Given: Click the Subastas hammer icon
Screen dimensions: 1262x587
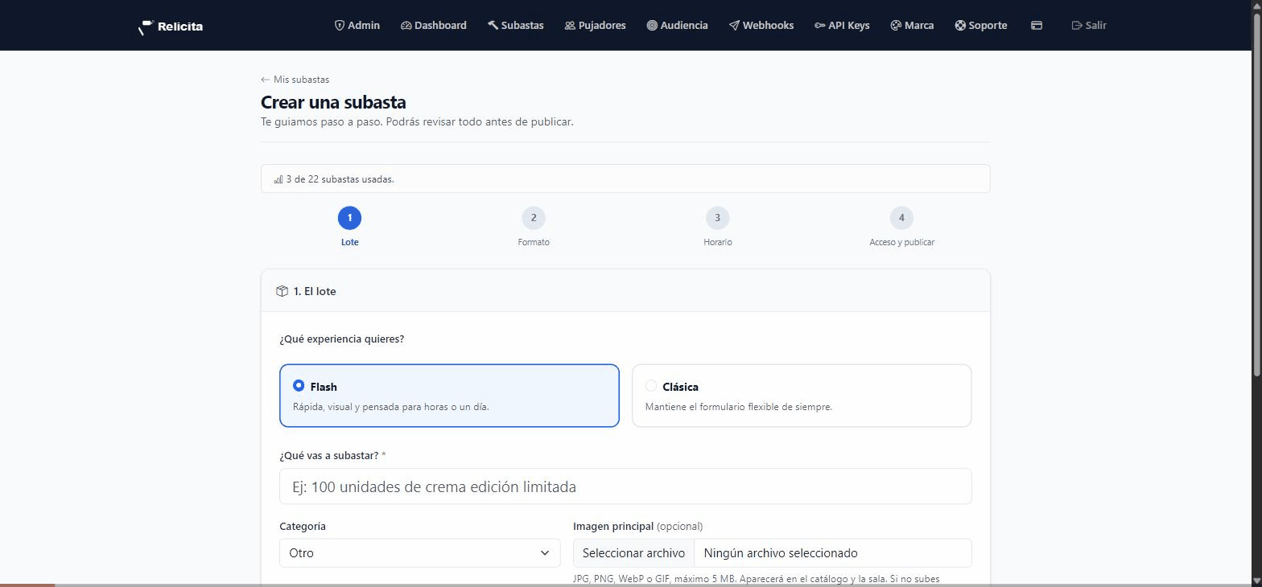Looking at the screenshot, I should coord(493,25).
